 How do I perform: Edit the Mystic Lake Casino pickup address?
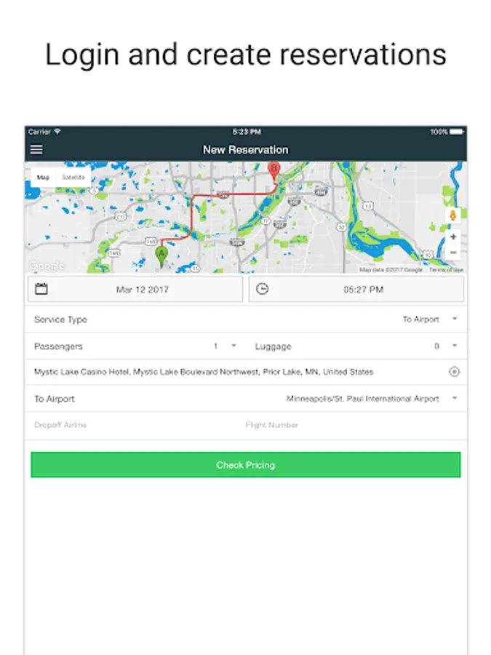(204, 372)
